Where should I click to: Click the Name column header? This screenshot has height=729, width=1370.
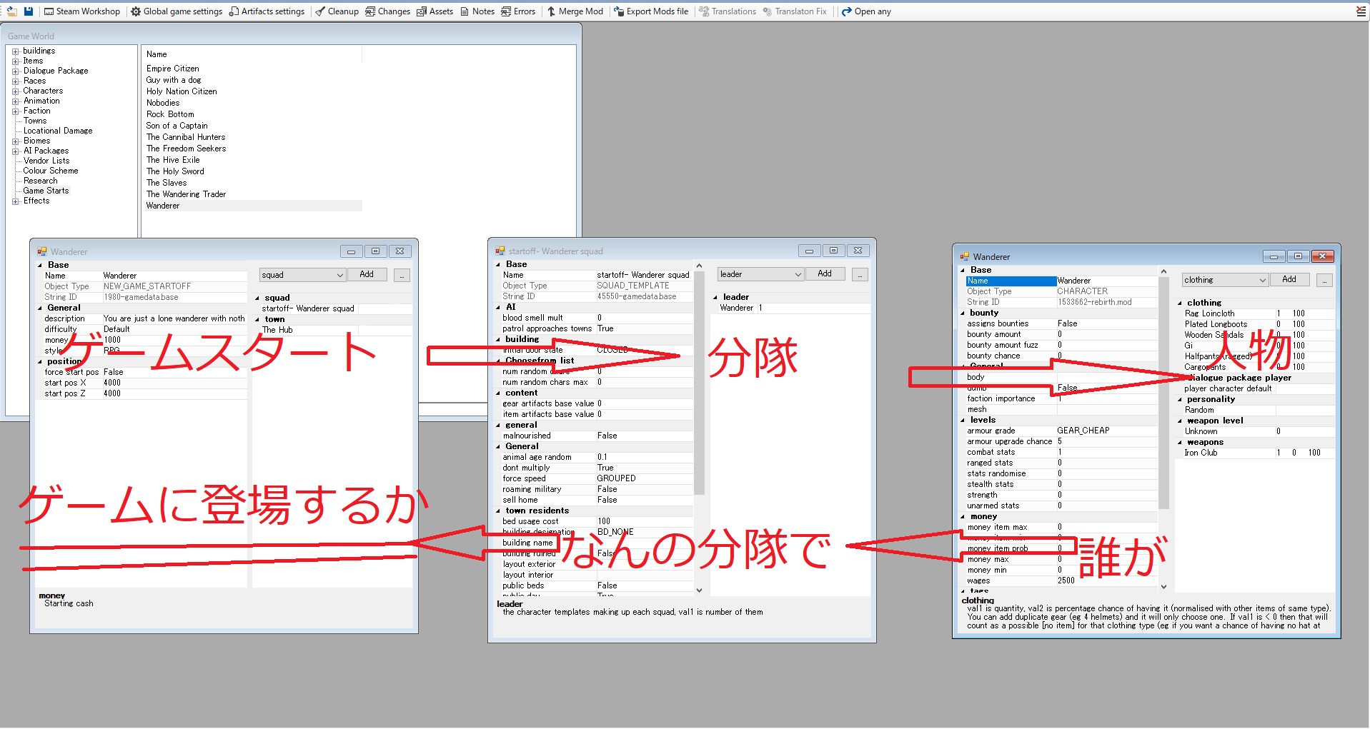pos(253,54)
